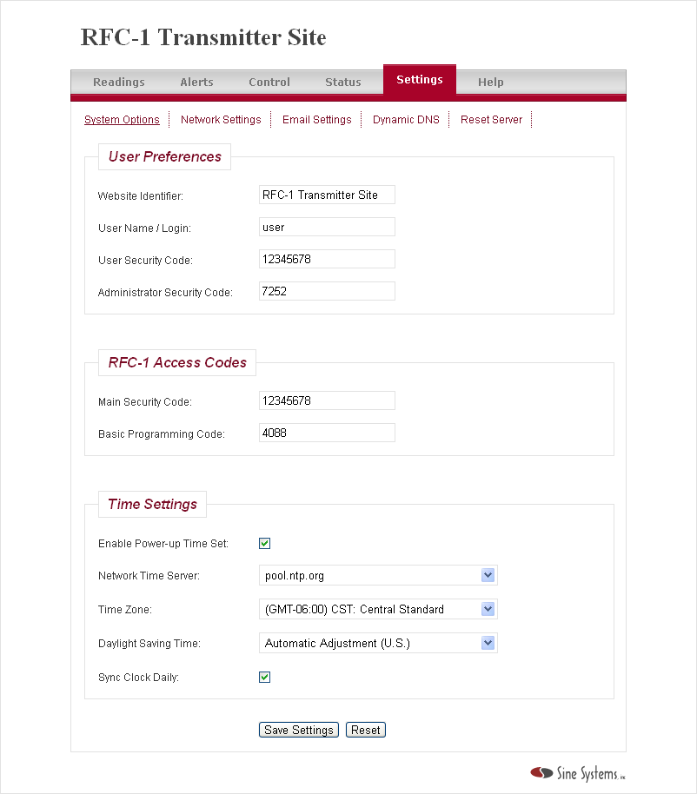Click the Daylight Saving Time label
This screenshot has height=794, width=697.
pyautogui.click(x=149, y=644)
